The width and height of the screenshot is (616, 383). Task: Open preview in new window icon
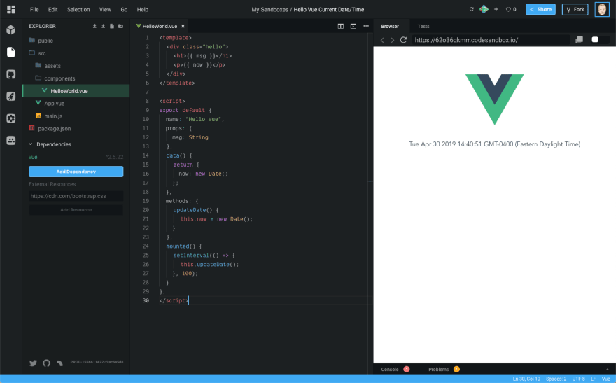point(579,40)
